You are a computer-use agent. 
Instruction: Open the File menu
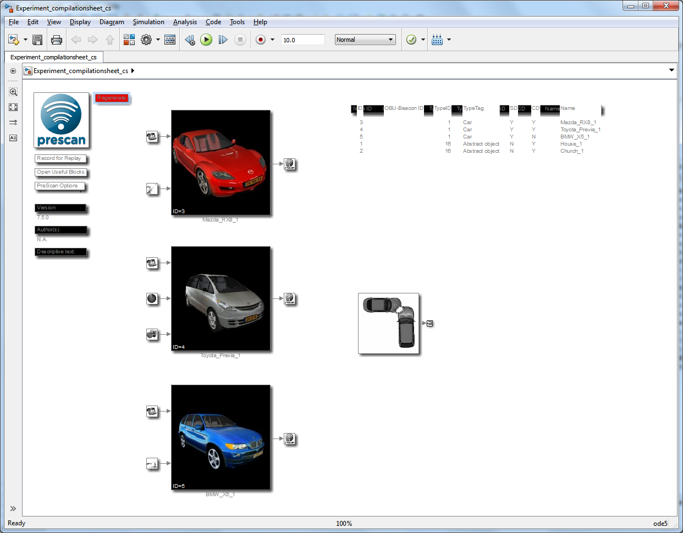(x=14, y=22)
